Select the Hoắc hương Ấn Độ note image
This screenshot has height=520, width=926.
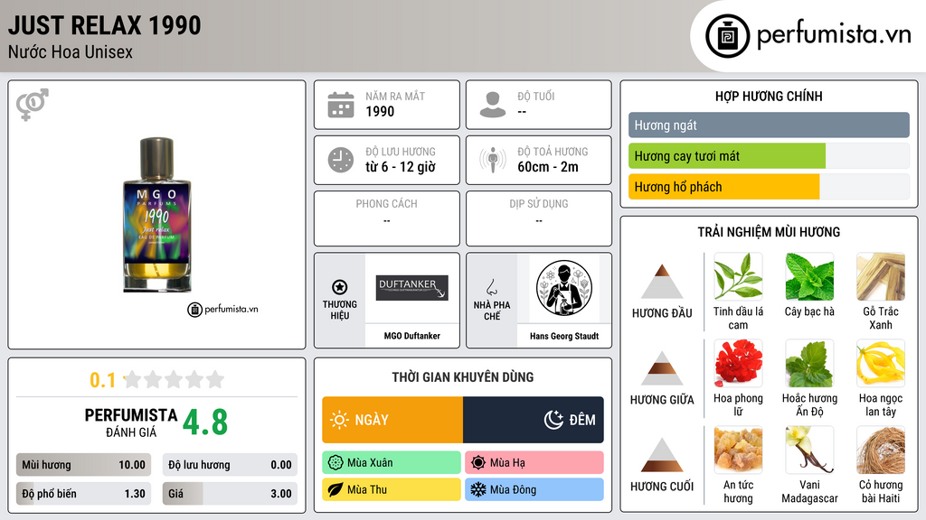click(x=809, y=363)
